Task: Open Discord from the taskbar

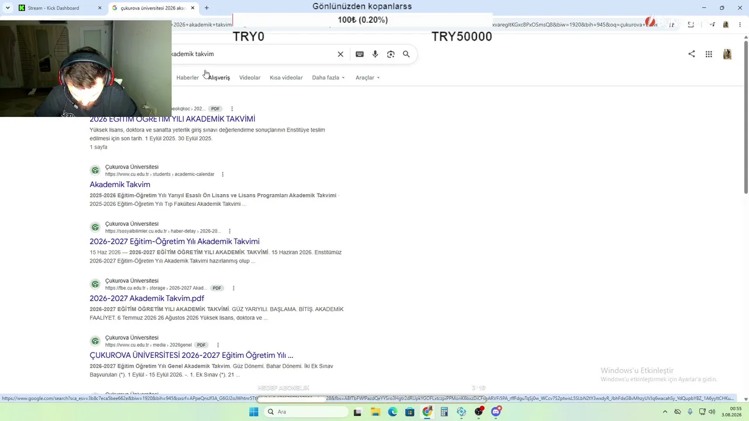Action: (496, 412)
